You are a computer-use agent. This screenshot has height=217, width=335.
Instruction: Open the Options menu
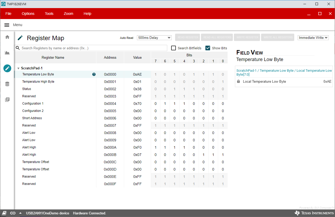click(x=28, y=14)
